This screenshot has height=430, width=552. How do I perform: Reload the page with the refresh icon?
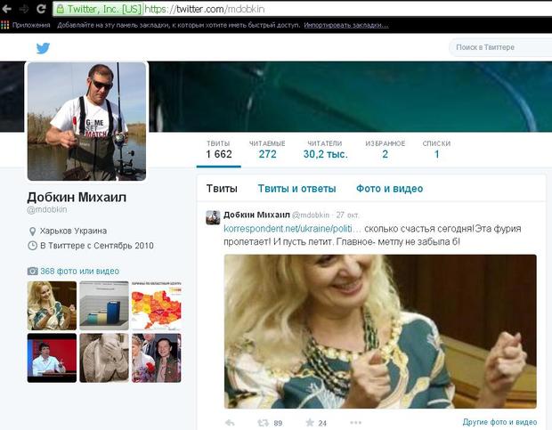41,8
